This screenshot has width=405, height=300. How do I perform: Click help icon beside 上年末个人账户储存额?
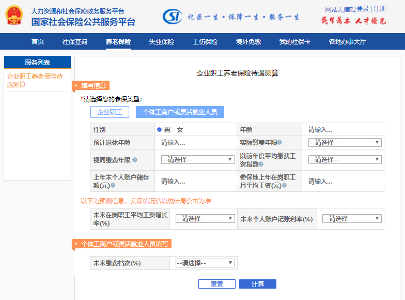pyautogui.click(x=113, y=185)
